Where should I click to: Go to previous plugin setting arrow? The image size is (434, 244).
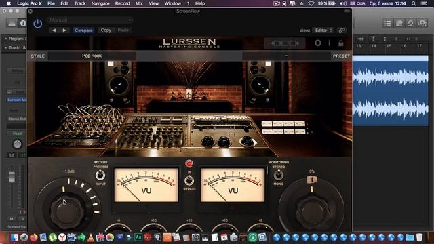tap(54, 30)
